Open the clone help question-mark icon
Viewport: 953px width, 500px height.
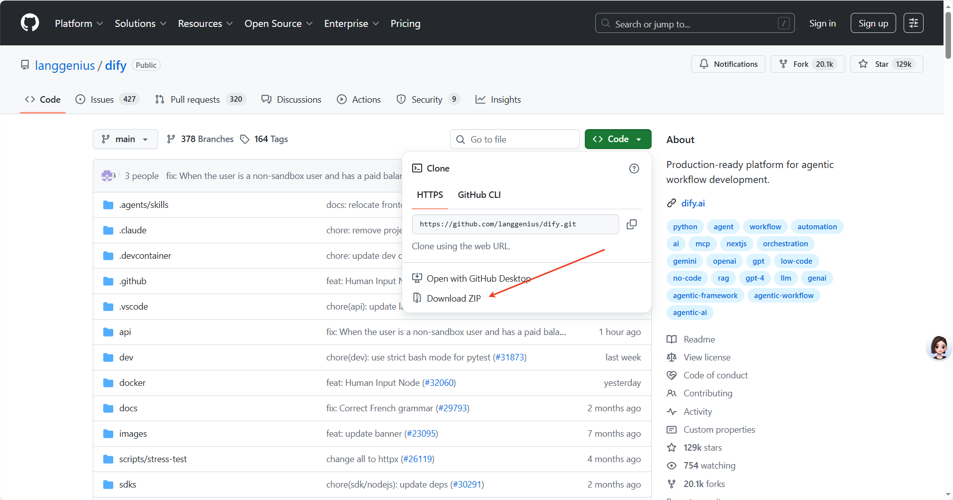click(x=634, y=168)
